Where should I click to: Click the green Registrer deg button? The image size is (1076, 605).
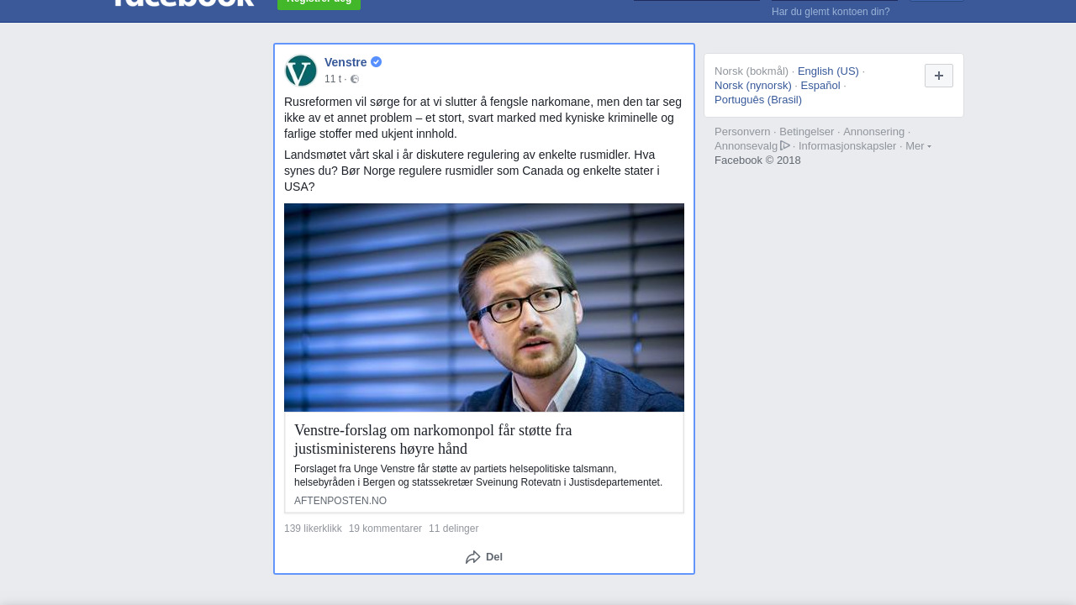tap(319, 3)
